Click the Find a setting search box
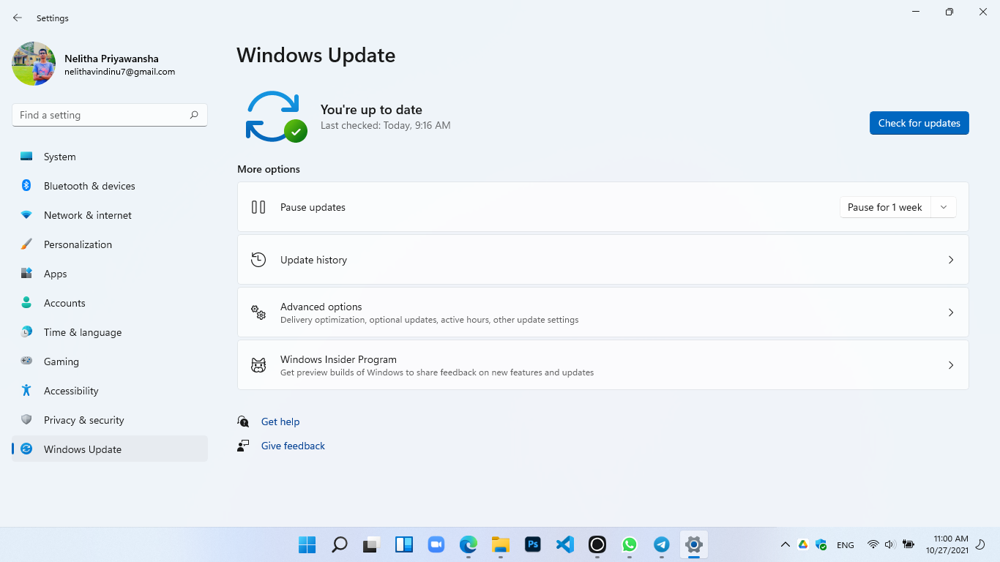This screenshot has height=562, width=1000. [x=110, y=115]
